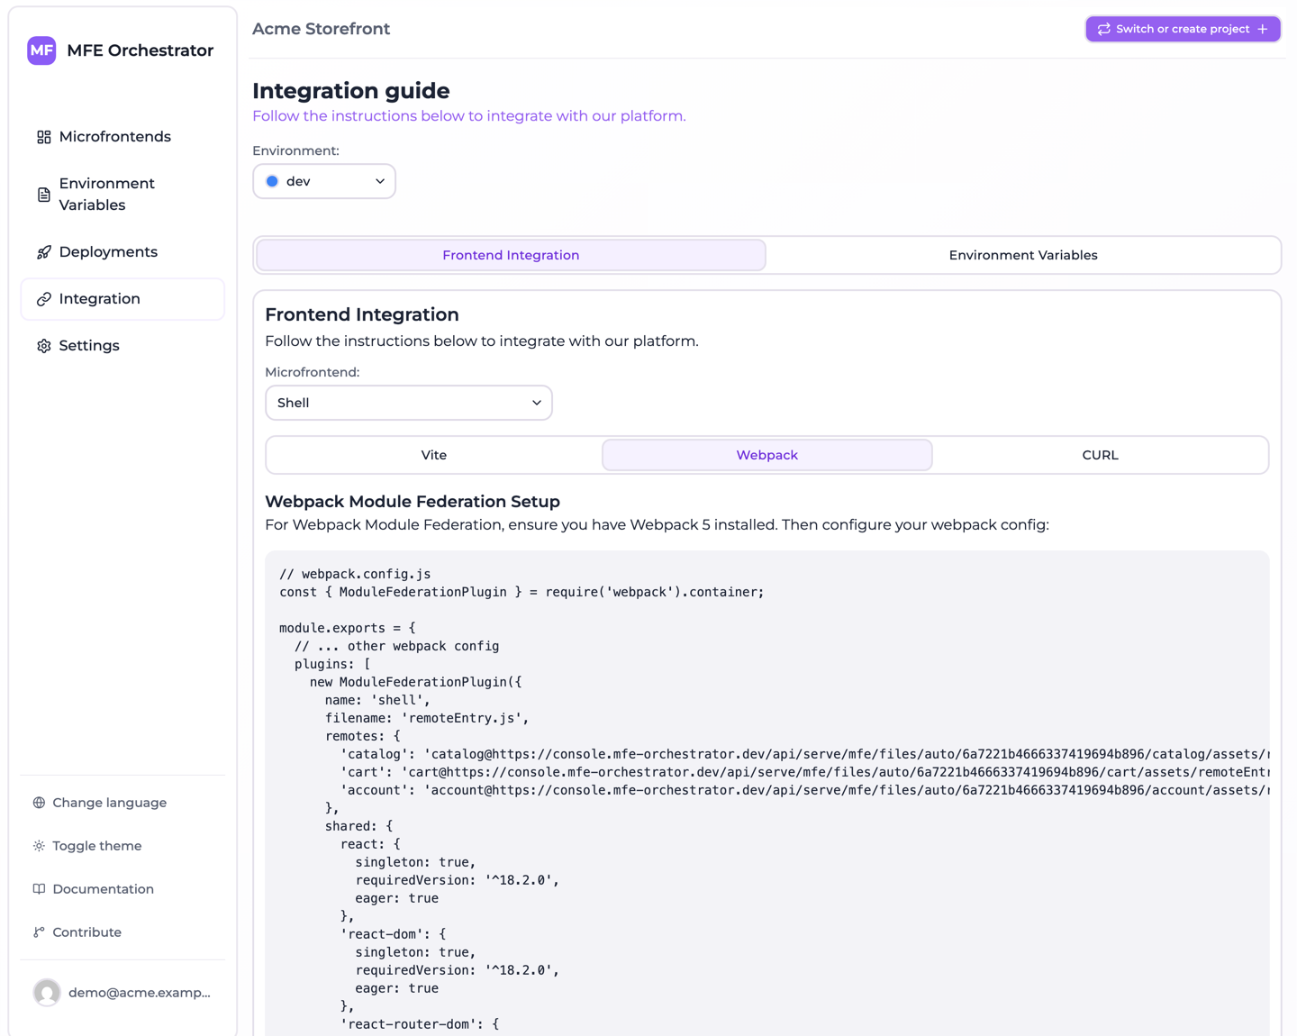Switch to Frontend Integration tab
This screenshot has width=1297, height=1036.
511,255
